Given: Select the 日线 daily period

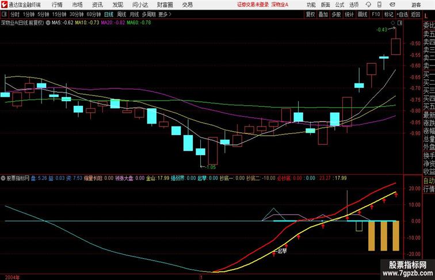Looking at the screenshot, I should pos(109,14).
